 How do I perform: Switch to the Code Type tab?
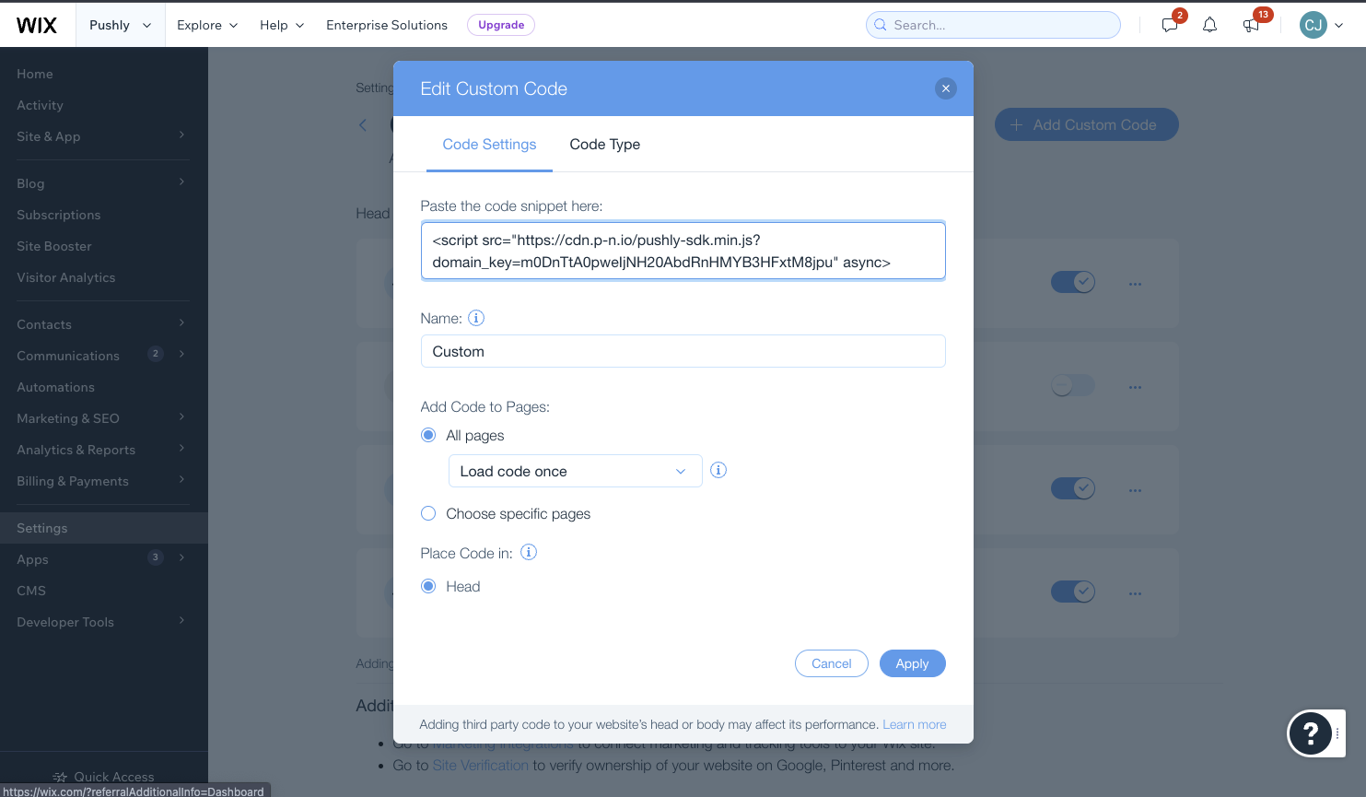click(x=604, y=144)
